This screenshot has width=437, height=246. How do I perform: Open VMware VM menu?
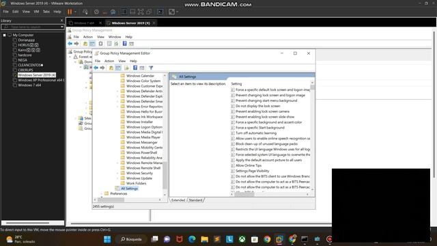(x=36, y=12)
